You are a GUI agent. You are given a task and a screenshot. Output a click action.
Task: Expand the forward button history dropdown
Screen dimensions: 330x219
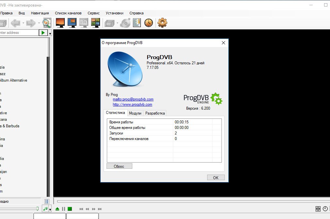point(39,23)
